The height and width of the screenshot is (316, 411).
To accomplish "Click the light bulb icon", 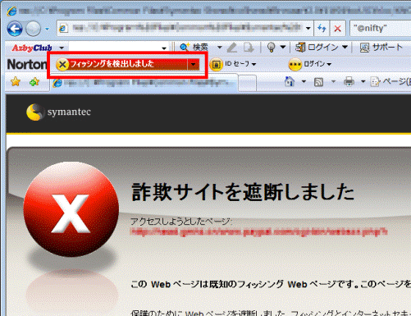I will click(271, 48).
